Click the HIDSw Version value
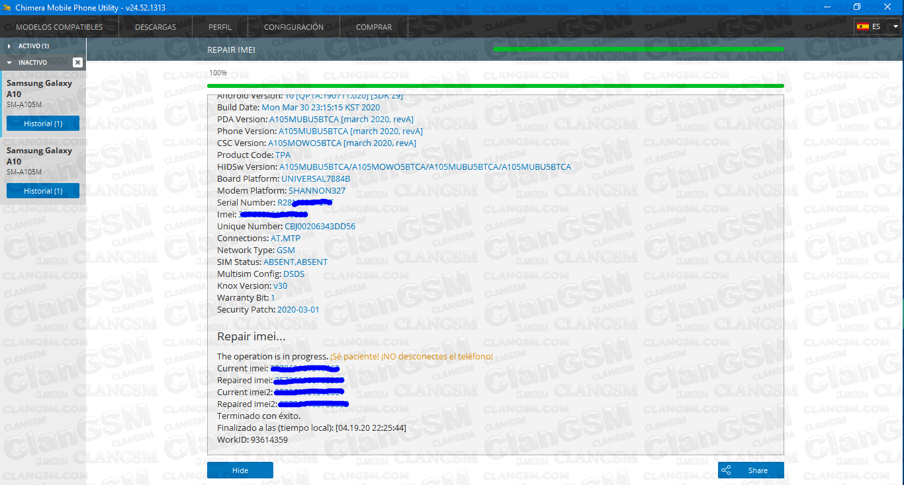 click(x=425, y=167)
